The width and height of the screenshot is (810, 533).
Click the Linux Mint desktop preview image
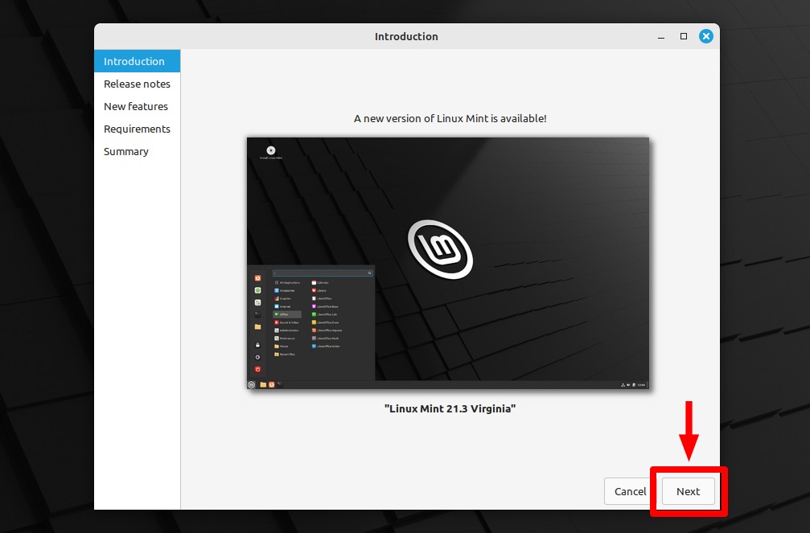[x=448, y=263]
